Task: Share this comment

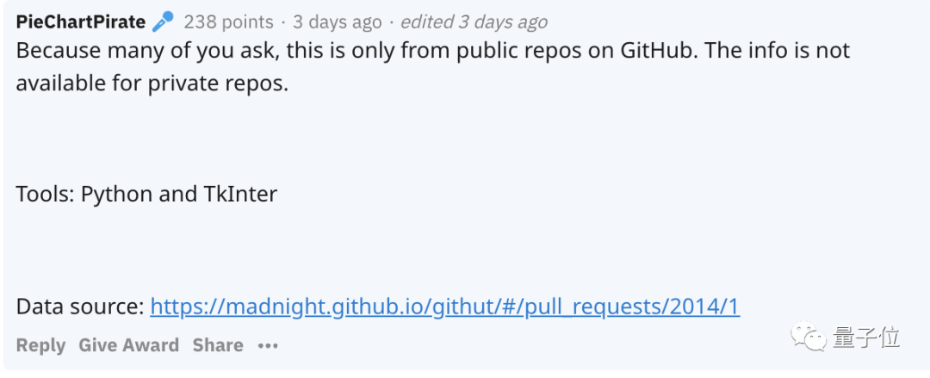Action: click(218, 345)
